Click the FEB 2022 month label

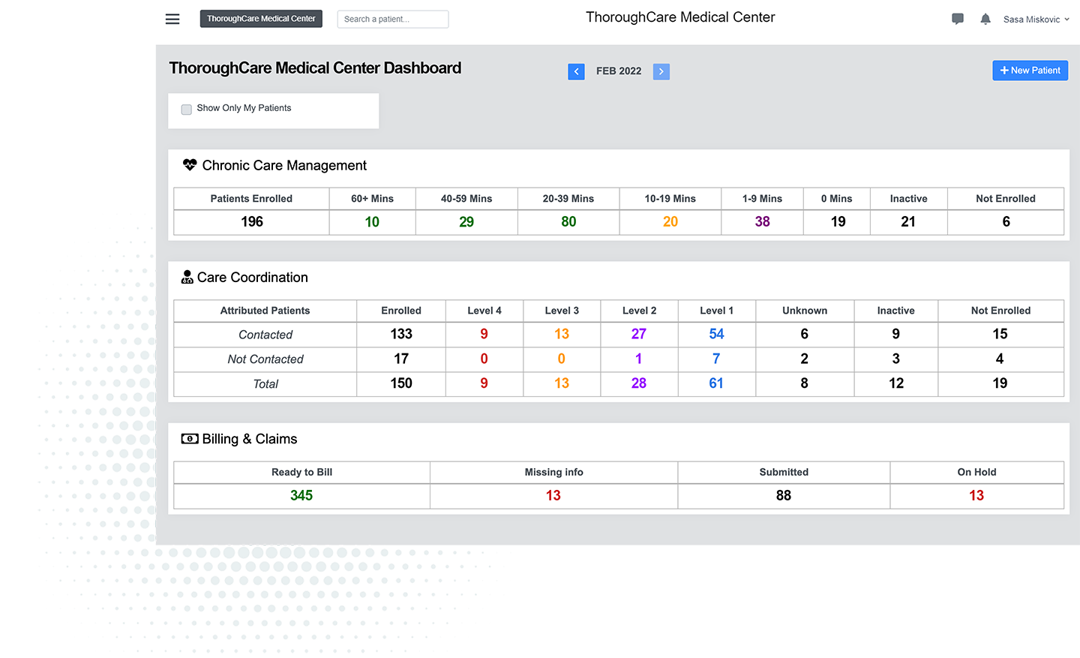[619, 71]
